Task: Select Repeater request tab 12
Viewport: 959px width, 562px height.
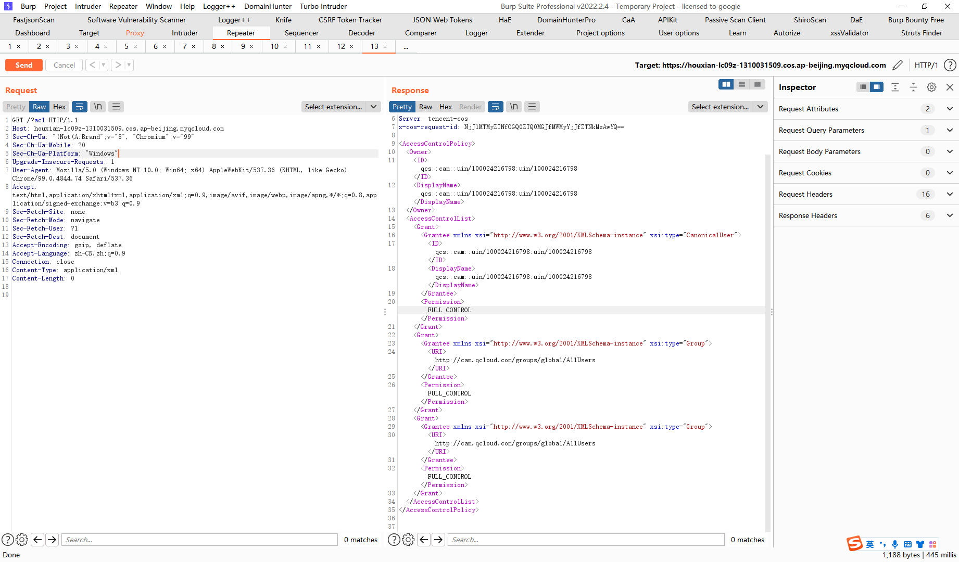Action: 341,46
